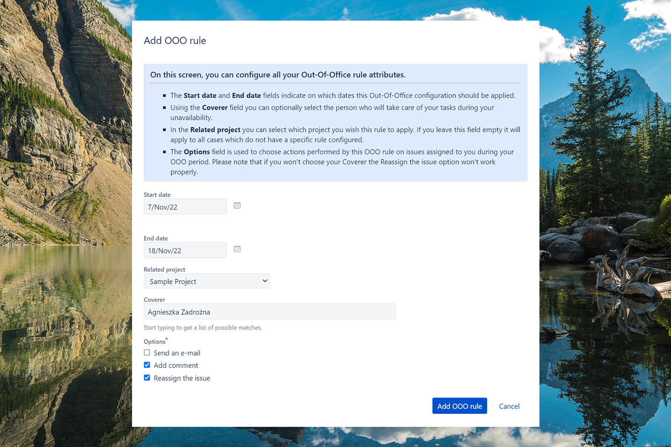Image resolution: width=671 pixels, height=447 pixels.
Task: Click the 'Options' field label
Action: 155,342
